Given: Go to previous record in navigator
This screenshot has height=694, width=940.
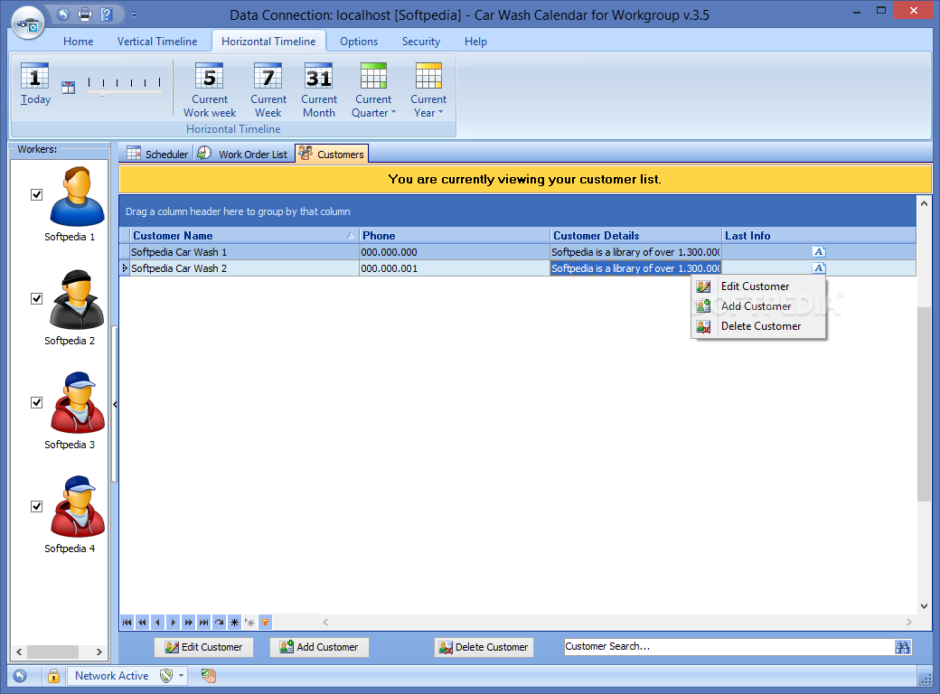Looking at the screenshot, I should (157, 622).
